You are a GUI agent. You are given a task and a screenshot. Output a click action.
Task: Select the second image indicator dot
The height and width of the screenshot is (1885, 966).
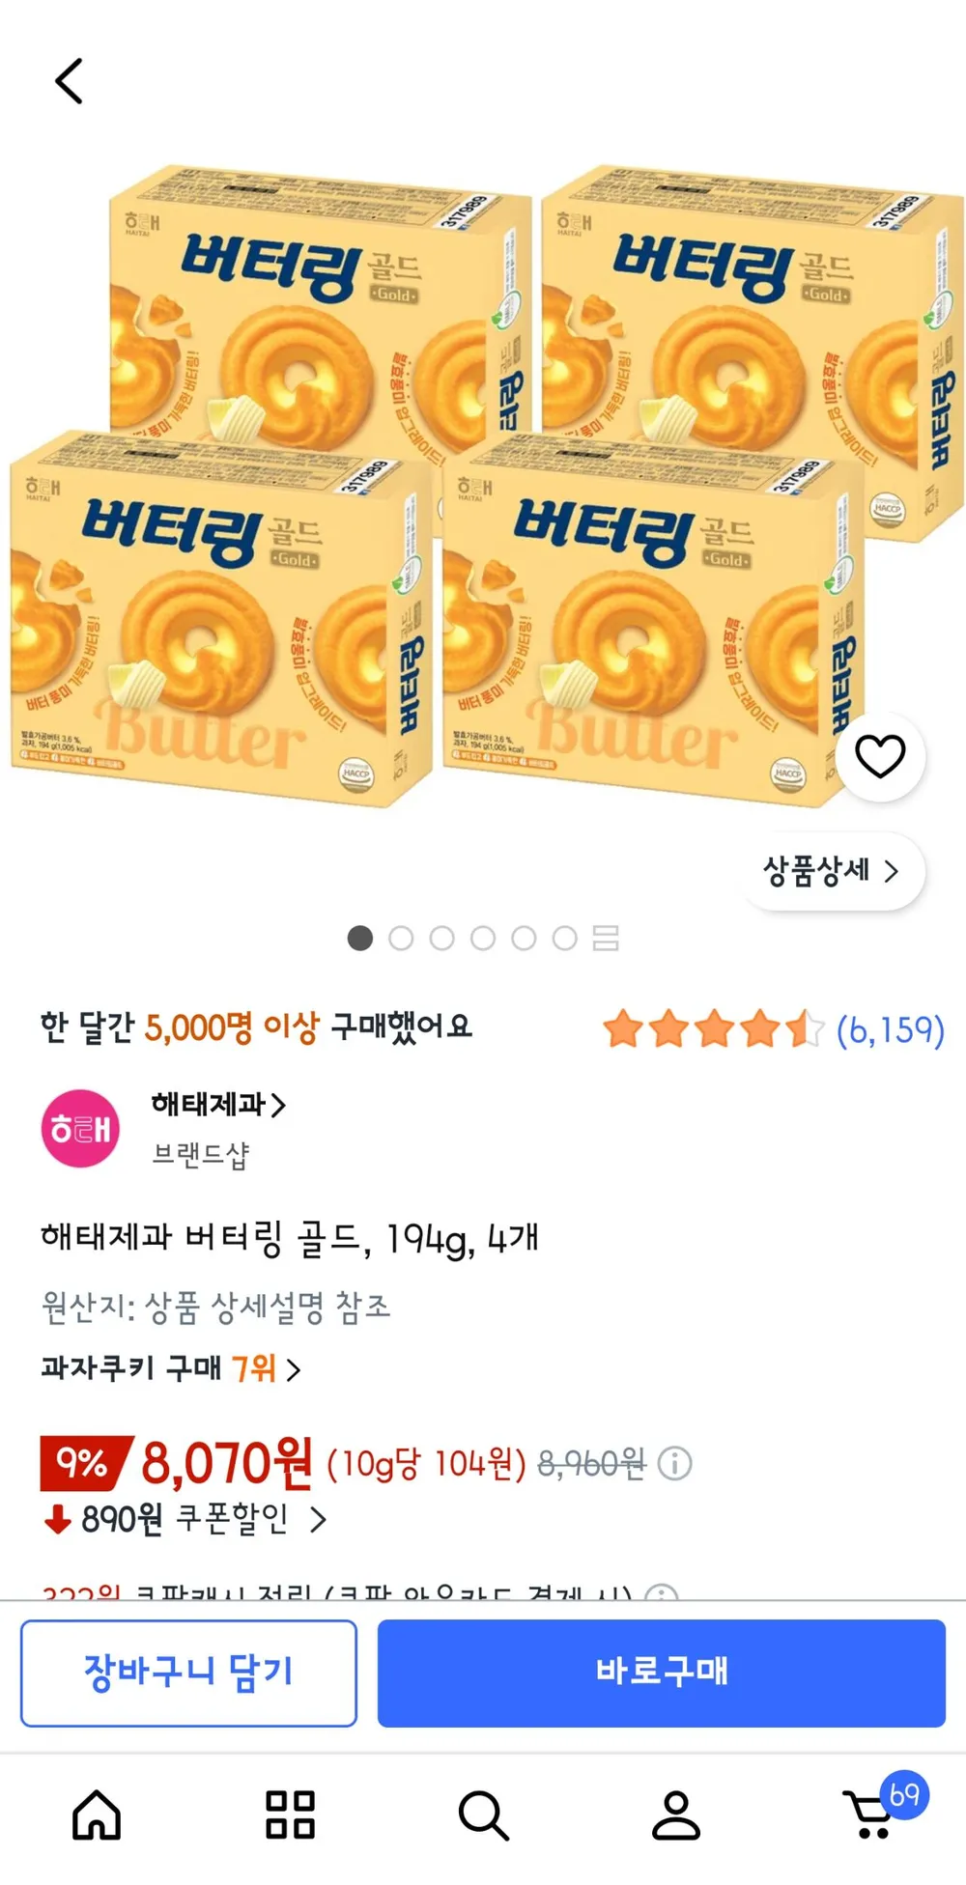coord(401,938)
